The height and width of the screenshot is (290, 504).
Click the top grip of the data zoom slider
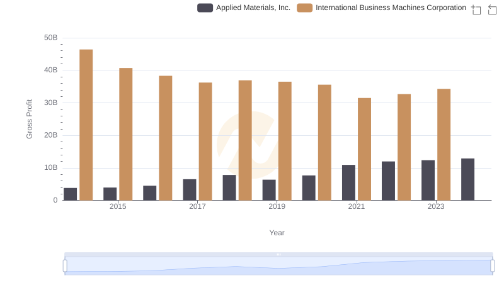pos(278,254)
